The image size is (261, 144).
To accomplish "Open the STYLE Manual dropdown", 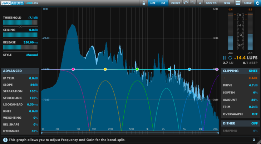I will (x=32, y=55).
